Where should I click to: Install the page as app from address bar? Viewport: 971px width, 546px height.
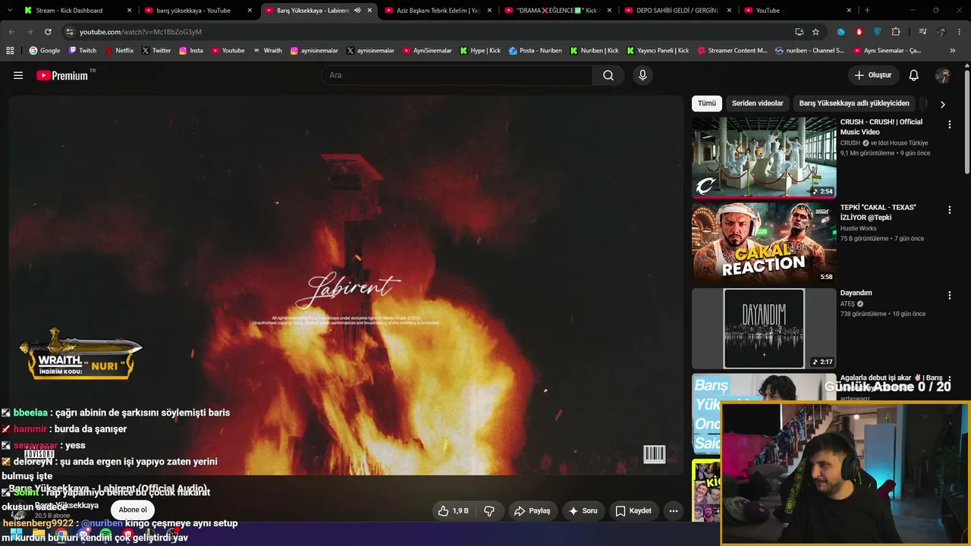tap(799, 32)
